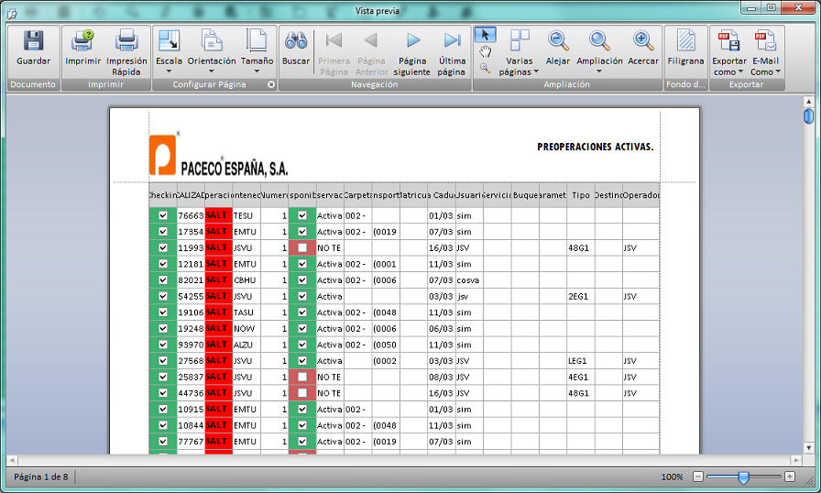The height and width of the screenshot is (493, 821).
Task: Click the Documento group label
Action: (x=33, y=84)
